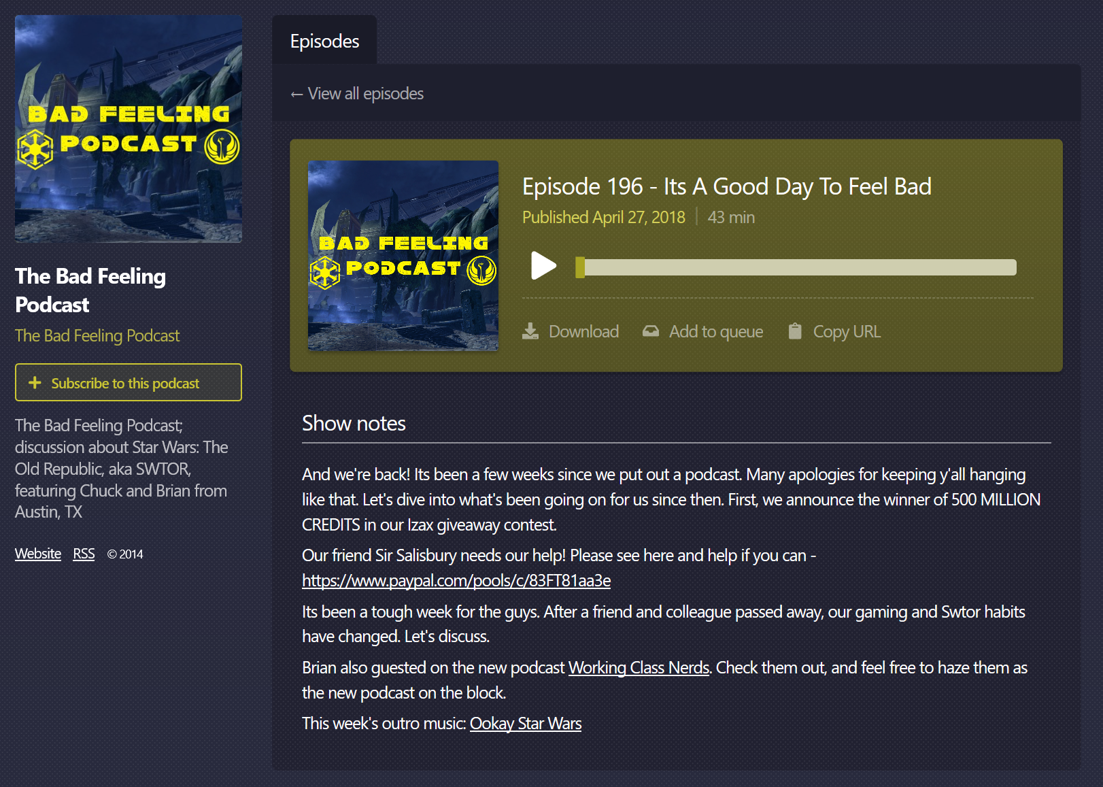Viewport: 1103px width, 787px height.
Task: Click the Download text label
Action: (x=583, y=331)
